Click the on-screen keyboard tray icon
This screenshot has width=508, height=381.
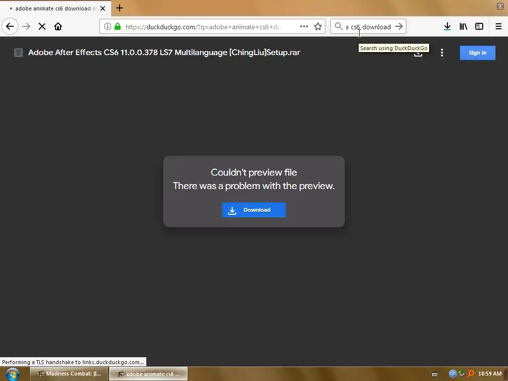click(435, 374)
